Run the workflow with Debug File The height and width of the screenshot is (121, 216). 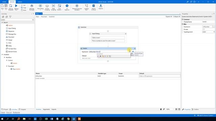point(16,7)
